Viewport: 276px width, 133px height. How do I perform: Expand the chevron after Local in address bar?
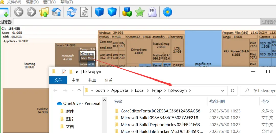[147, 90]
